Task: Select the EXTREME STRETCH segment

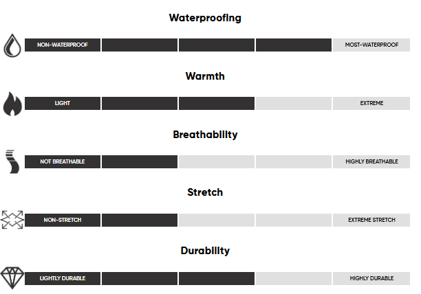Action: (x=371, y=220)
